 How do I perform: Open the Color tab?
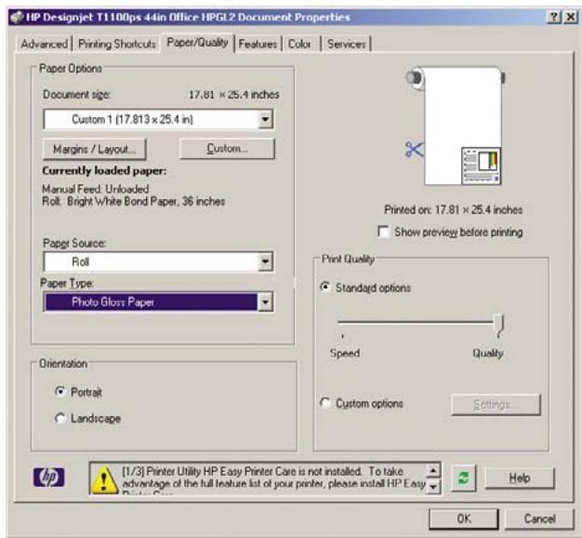pos(299,44)
